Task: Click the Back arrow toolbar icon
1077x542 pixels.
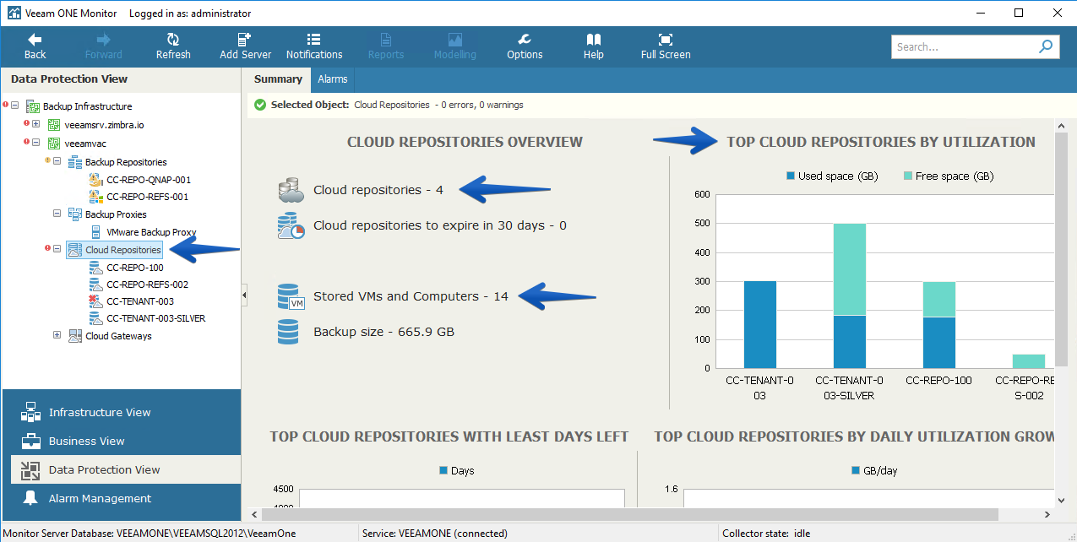Action: click(35, 40)
